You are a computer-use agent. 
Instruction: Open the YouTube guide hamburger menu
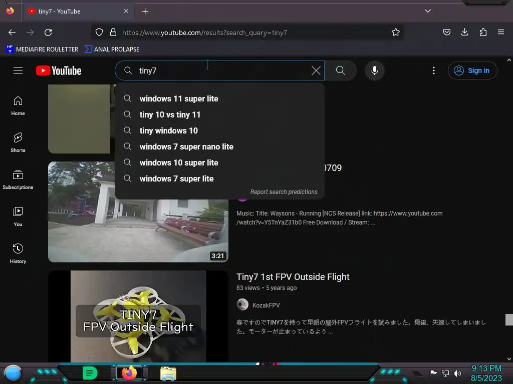[x=18, y=70]
